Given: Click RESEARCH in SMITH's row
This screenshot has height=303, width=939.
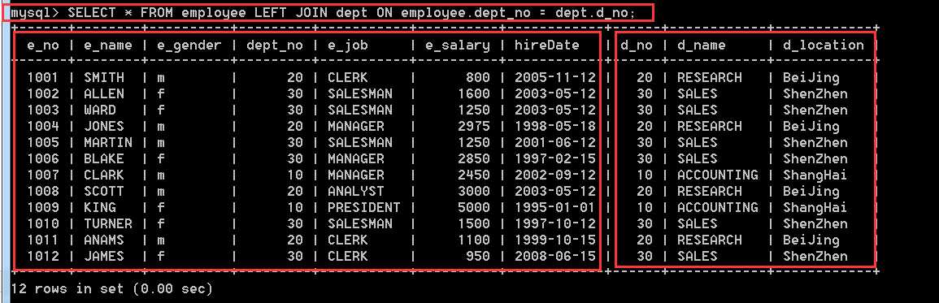Looking at the screenshot, I should click(709, 78).
